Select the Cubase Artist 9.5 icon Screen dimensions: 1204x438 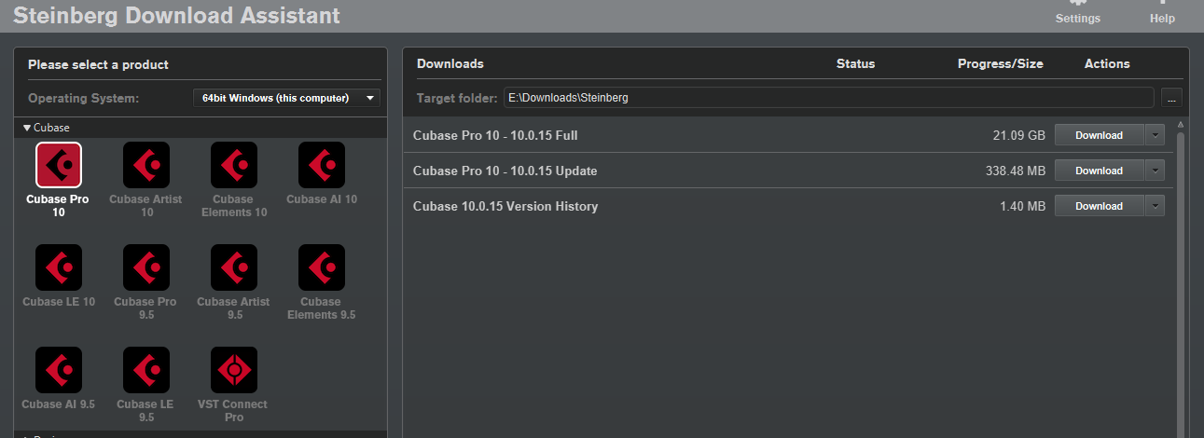(x=233, y=267)
